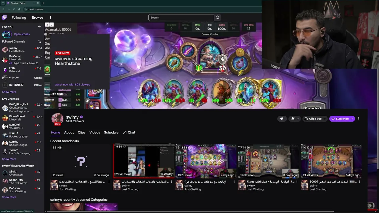
Task: Open the 7:44:26 broadcast thumbnail
Action: pyautogui.click(x=269, y=161)
